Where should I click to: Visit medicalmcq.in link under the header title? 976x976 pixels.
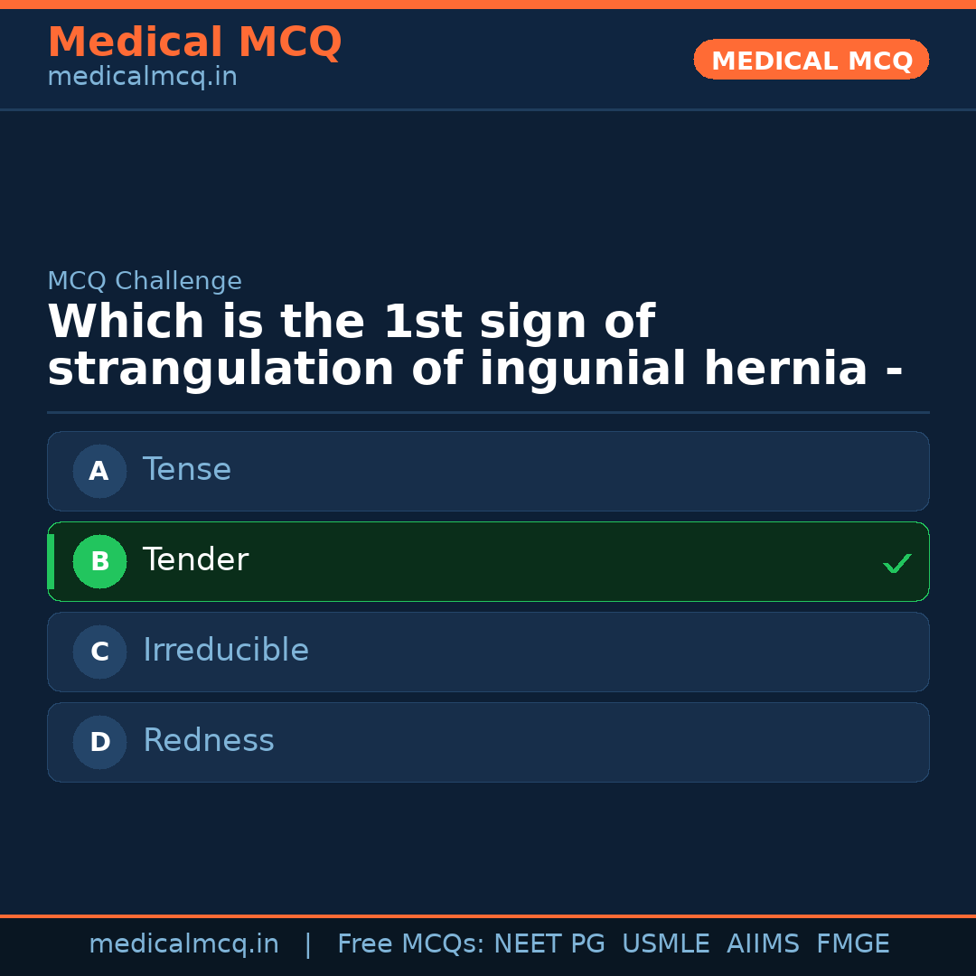142,78
